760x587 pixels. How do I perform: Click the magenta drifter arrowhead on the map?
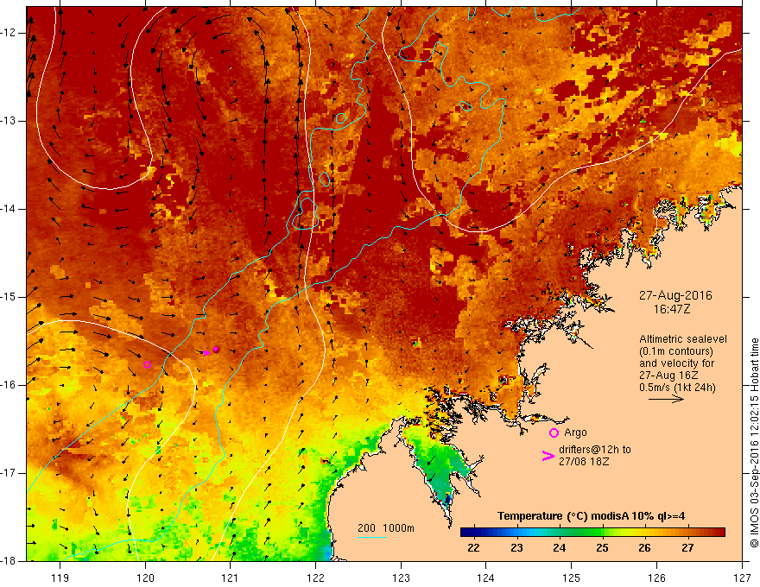coord(207,352)
